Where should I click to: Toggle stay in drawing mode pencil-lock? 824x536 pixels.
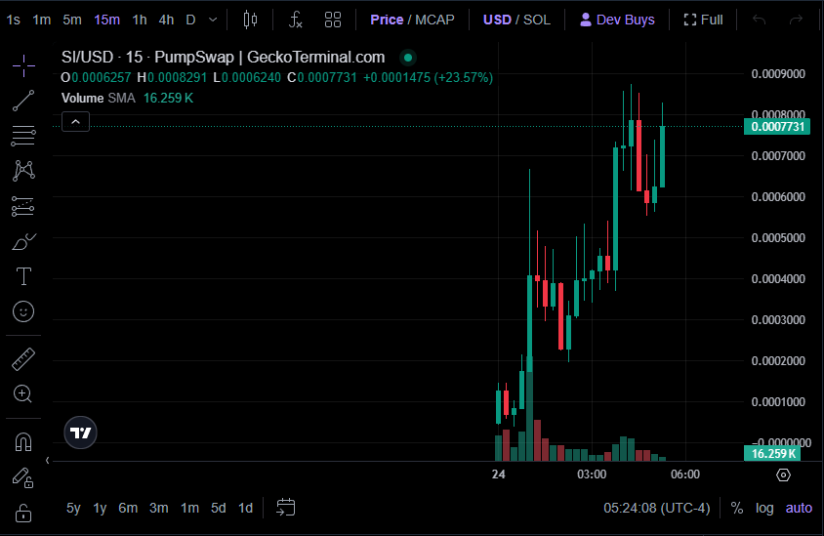click(x=23, y=477)
